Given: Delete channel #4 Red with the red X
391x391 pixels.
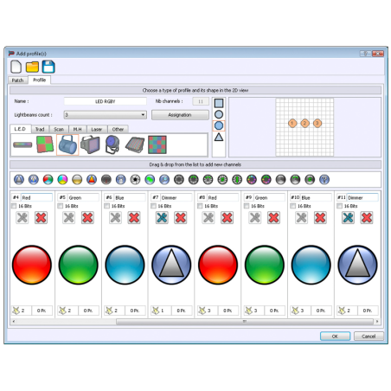Looking at the screenshot, I should 41,218.
